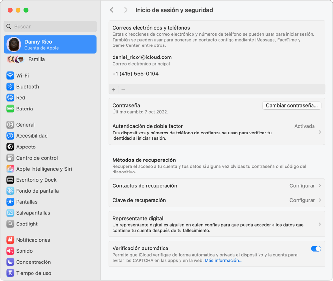Expand Contactos de recuperación chevron
Viewport: 333px width, 281px height.
[x=320, y=185]
